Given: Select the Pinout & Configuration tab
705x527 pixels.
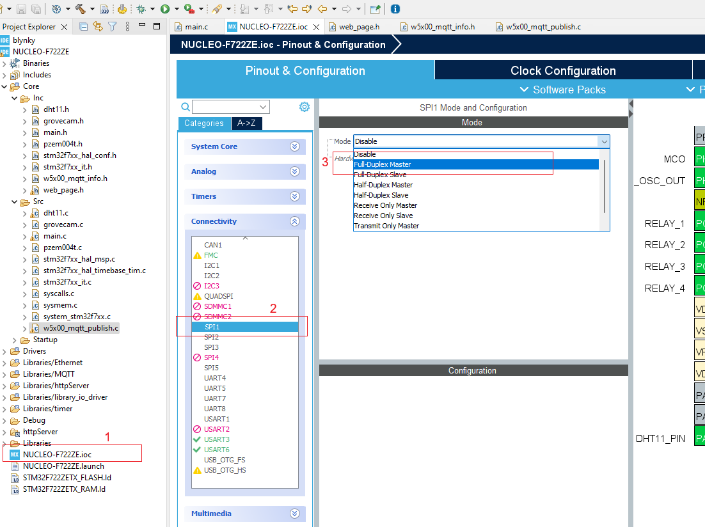Looking at the screenshot, I should point(305,70).
